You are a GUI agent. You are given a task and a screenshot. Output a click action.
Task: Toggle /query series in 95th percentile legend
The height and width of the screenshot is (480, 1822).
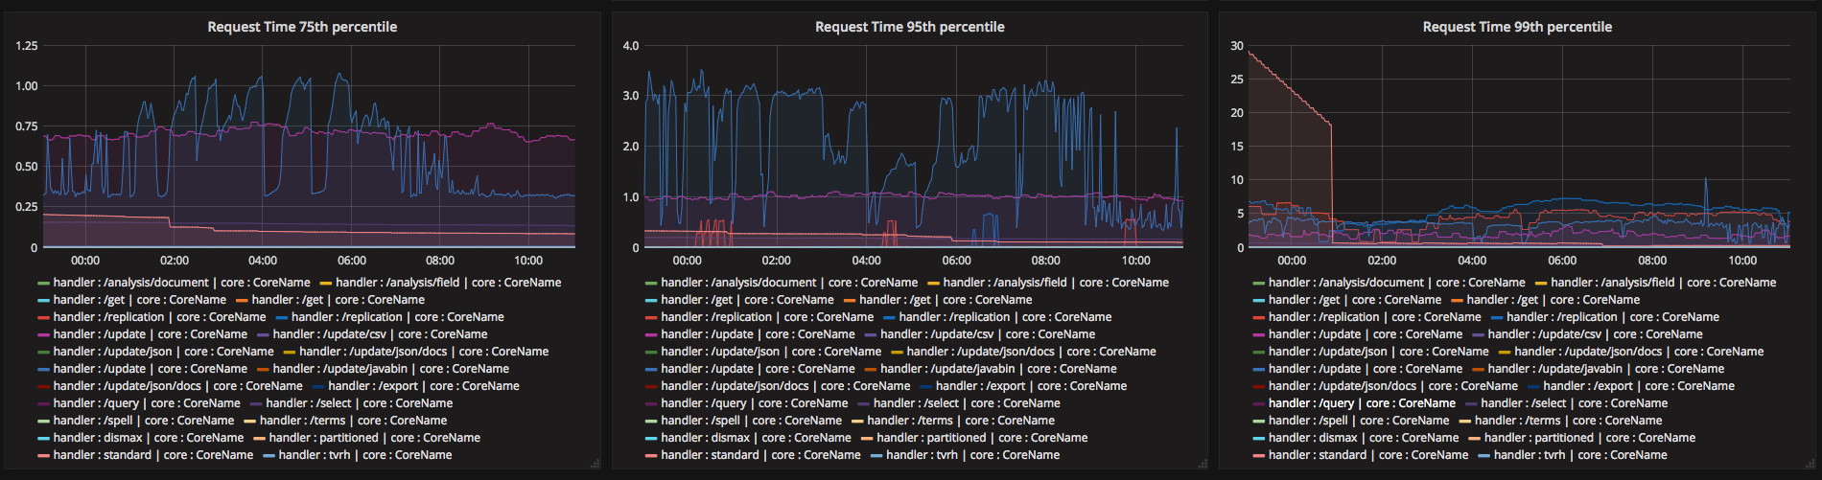[x=755, y=403]
